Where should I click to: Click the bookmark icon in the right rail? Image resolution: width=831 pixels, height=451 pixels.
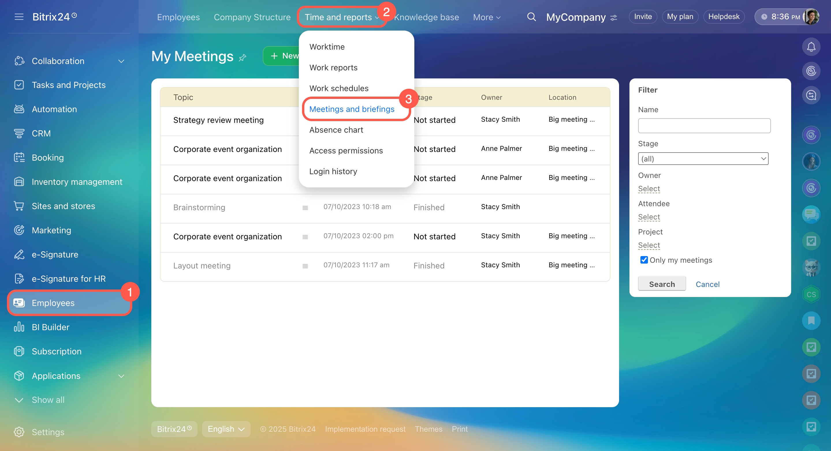coord(811,320)
